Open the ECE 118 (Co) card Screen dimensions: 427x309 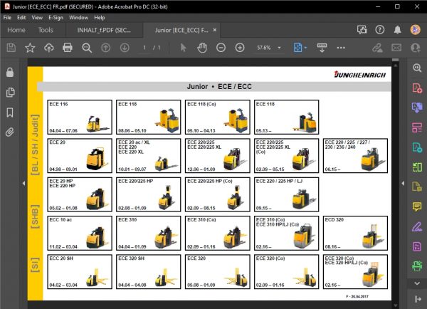coord(217,117)
